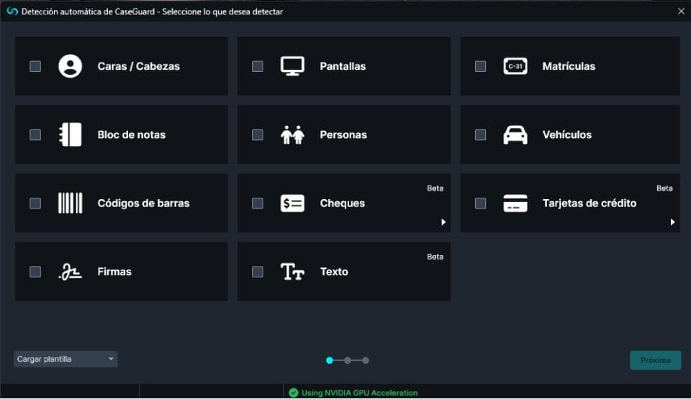This screenshot has height=399, width=691.
Task: Check the Firmas checkbox
Action: [x=35, y=272]
